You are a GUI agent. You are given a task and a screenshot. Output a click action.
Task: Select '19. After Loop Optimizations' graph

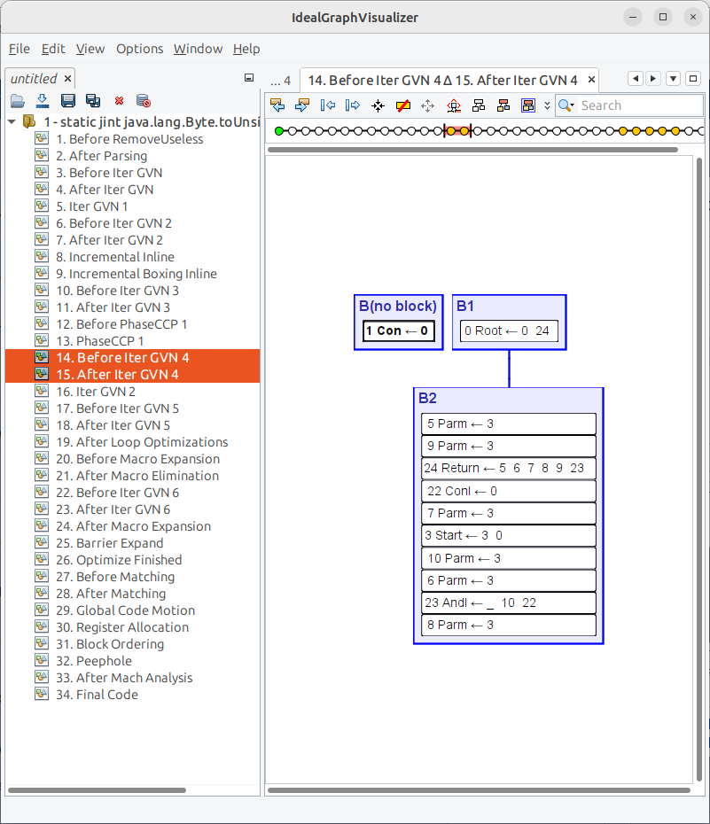(142, 442)
